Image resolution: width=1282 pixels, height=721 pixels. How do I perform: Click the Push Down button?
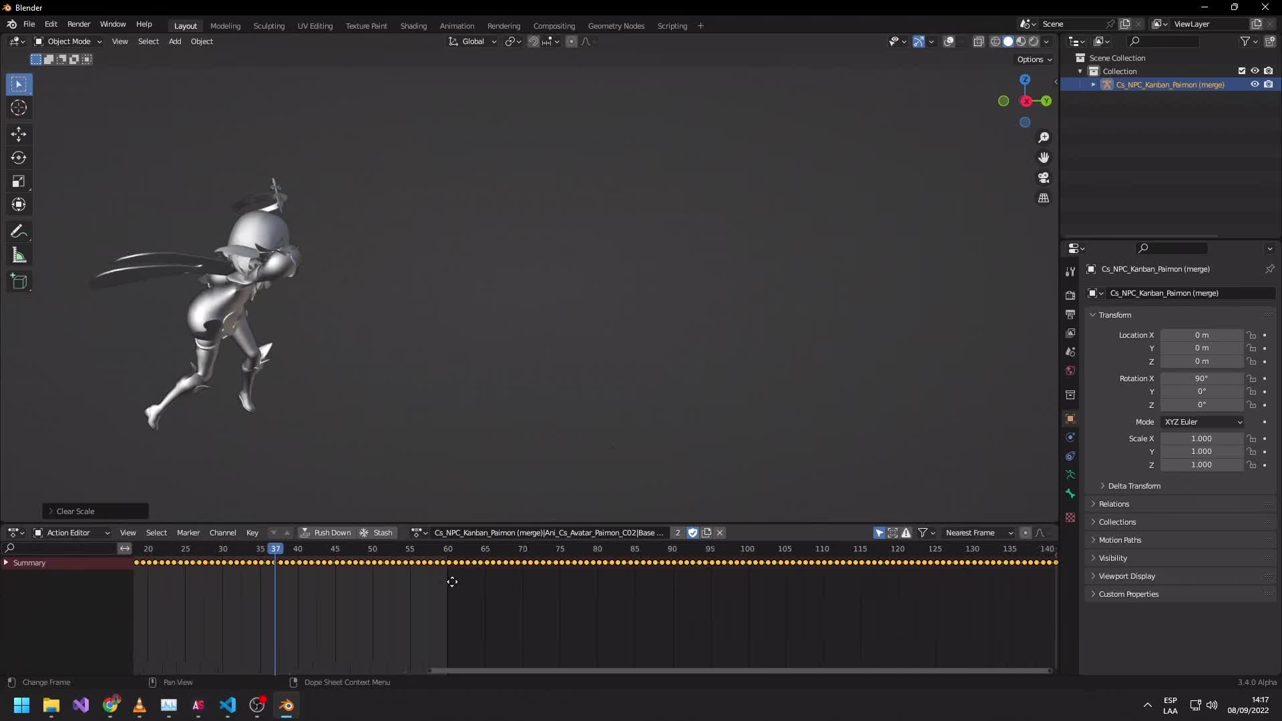[x=327, y=533]
